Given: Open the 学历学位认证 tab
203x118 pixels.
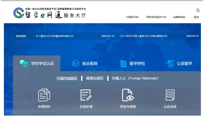Looking at the screenshot, I should (x=37, y=63).
